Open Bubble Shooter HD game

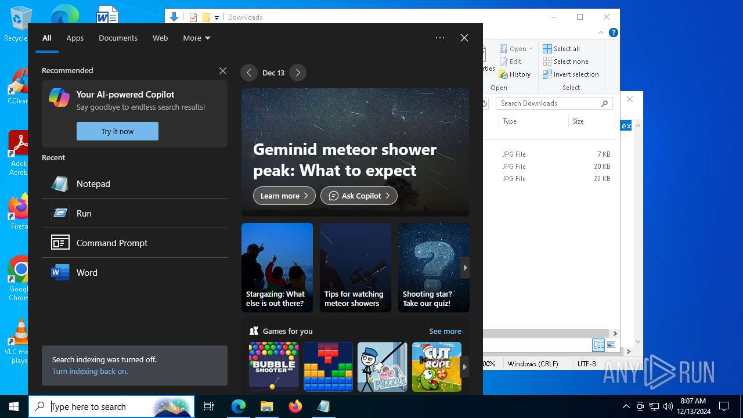pyautogui.click(x=274, y=366)
